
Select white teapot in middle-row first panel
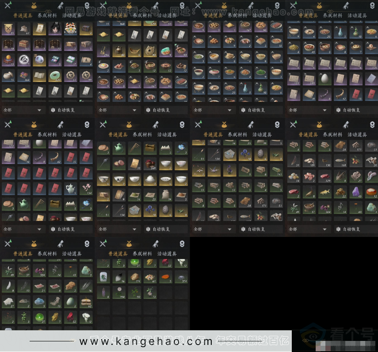point(71,189)
